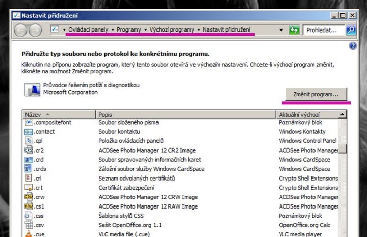Click the list scrollbar up arrow
This screenshot has height=237, width=367.
[342, 114]
